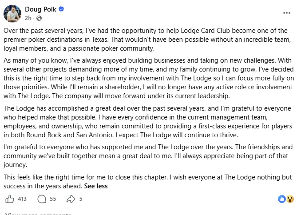Open the three-dot post options menu
297x215 pixels.
(x=287, y=13)
